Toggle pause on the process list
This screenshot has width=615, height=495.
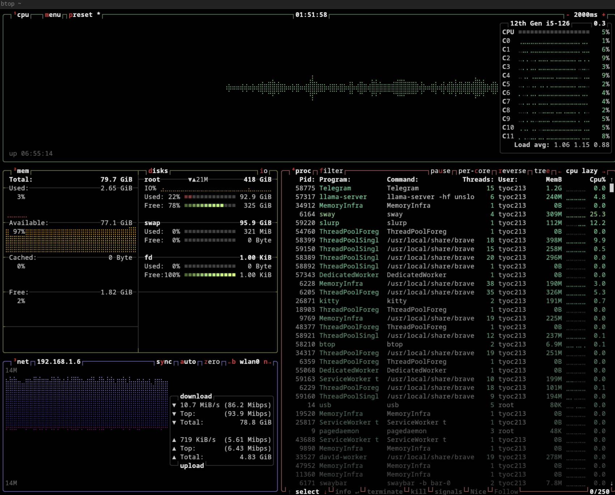440,171
